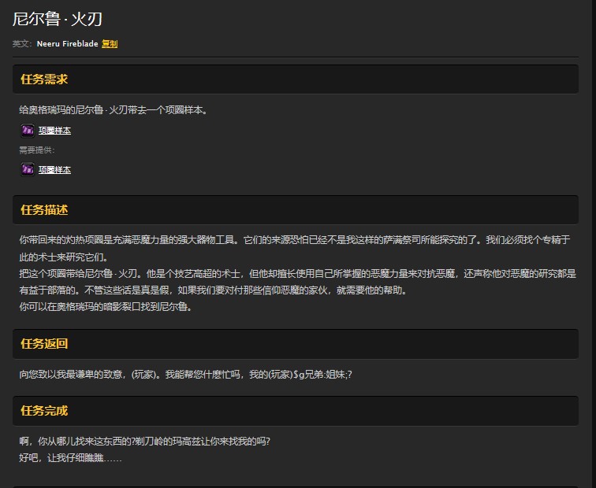This screenshot has width=596, height=488.
Task: Open the 项圈样本 link below 需要提供 label
Action: pos(54,170)
